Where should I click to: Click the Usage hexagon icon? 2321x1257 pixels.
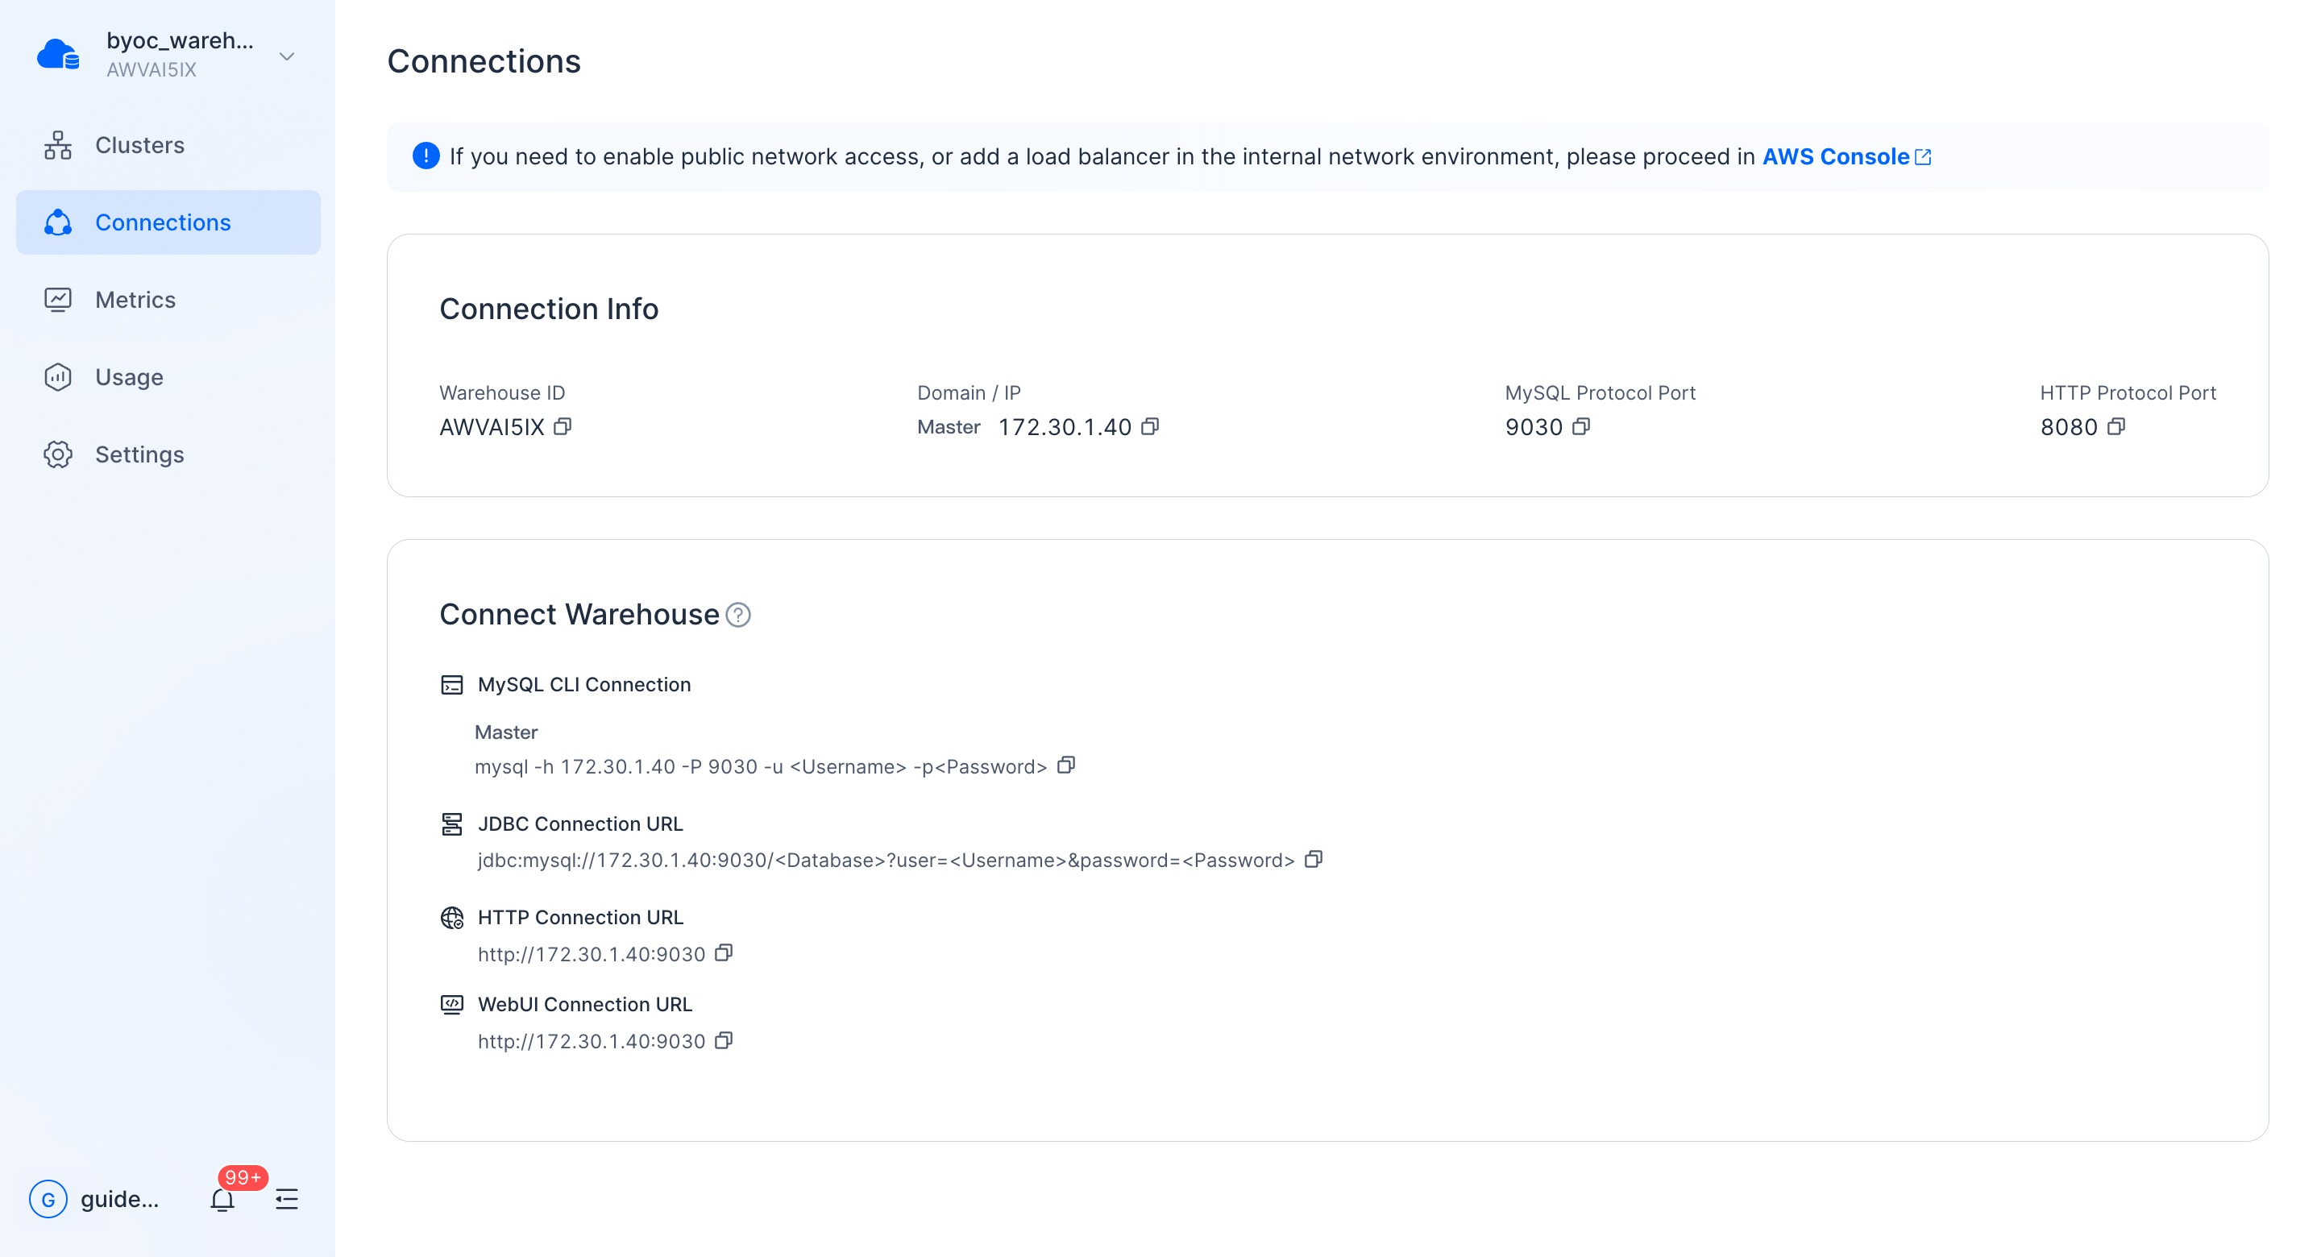coord(58,376)
